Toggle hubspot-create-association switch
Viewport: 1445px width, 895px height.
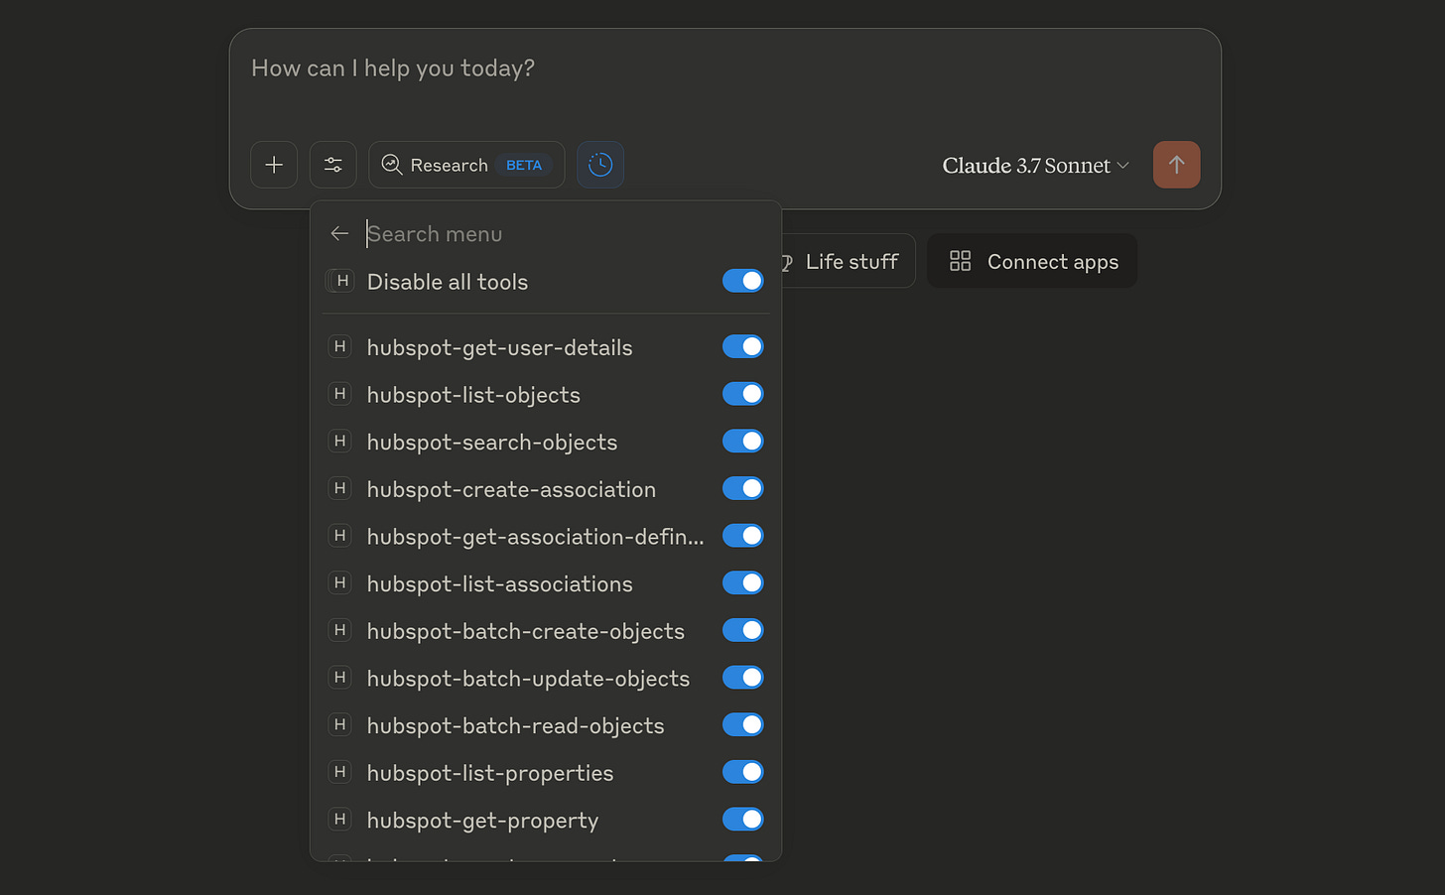point(742,488)
